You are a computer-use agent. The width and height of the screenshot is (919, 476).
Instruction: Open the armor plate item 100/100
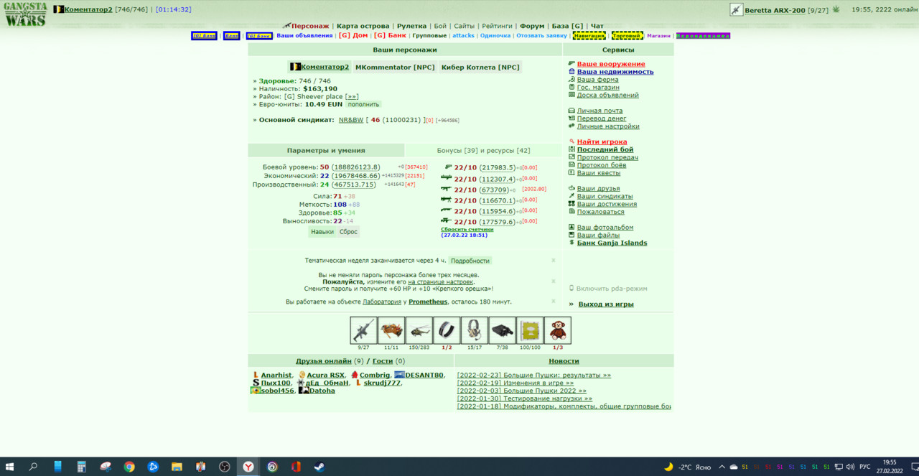click(530, 330)
